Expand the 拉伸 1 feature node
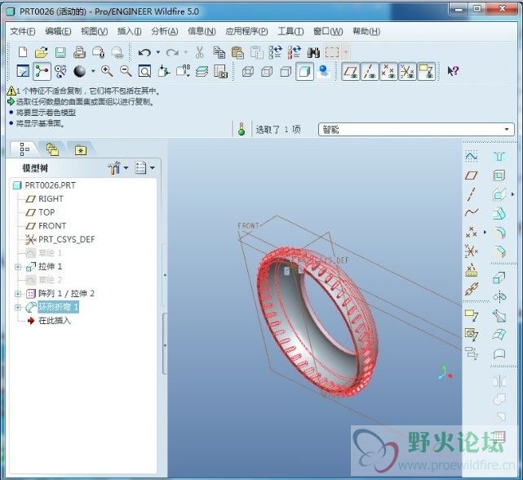523x480 pixels. click(18, 267)
